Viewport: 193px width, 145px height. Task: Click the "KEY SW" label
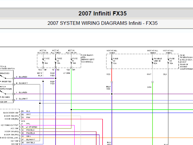(x=14, y=141)
